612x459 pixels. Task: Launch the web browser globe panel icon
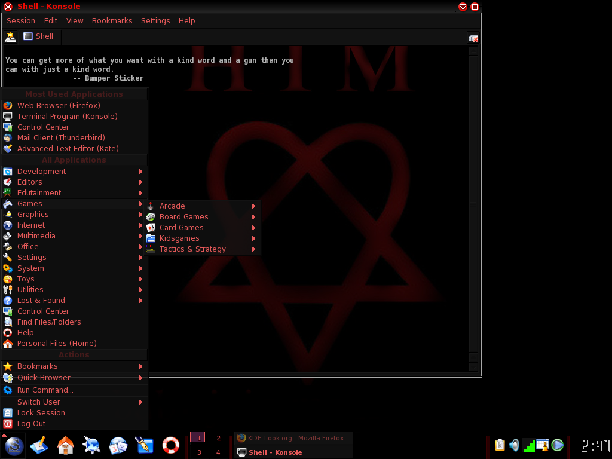coord(91,445)
